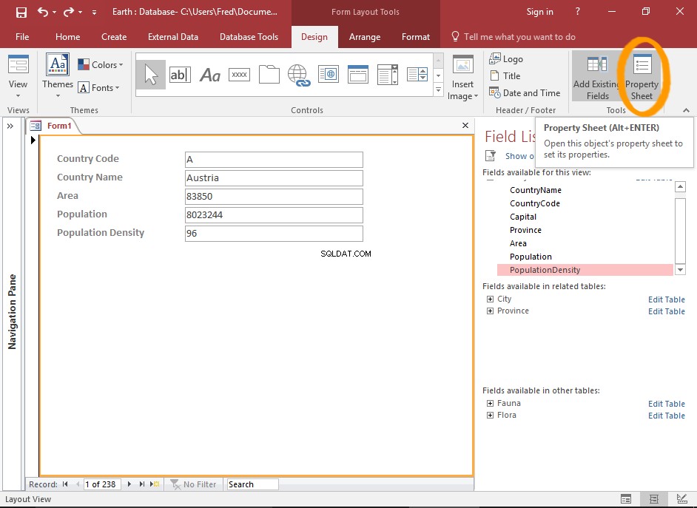Open the External Data tab
The height and width of the screenshot is (508, 697).
[x=173, y=37]
